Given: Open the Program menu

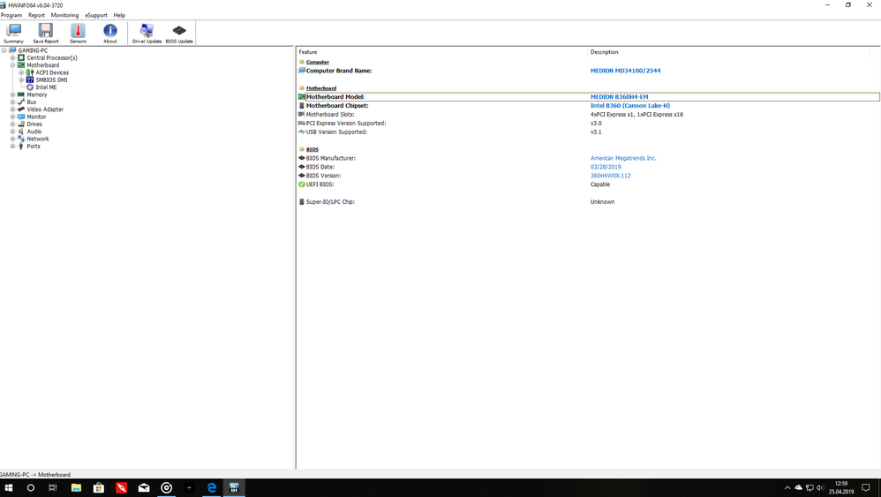Looking at the screenshot, I should (11, 15).
